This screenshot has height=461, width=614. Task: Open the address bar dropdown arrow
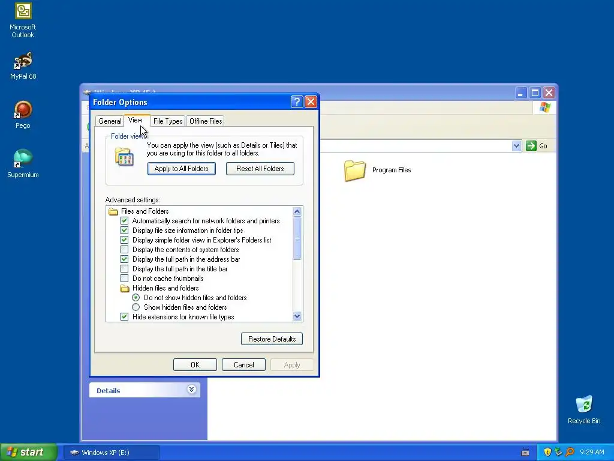[x=516, y=146]
